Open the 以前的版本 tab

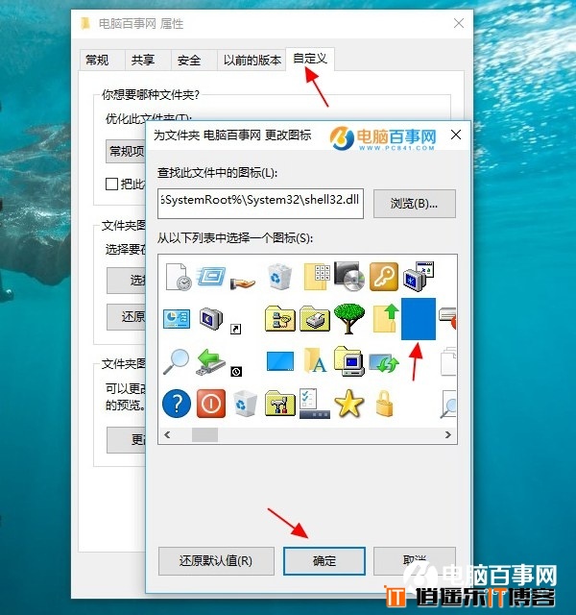pos(252,60)
